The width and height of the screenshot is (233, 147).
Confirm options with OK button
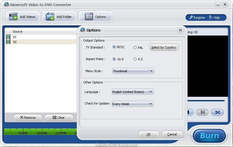point(149,134)
